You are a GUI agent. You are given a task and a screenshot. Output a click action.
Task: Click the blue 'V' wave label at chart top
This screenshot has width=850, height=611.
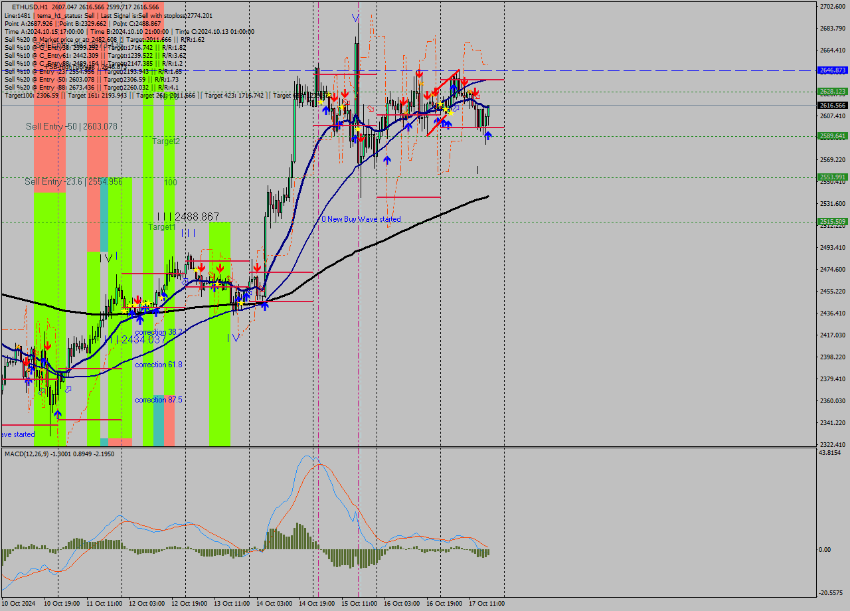coord(356,17)
